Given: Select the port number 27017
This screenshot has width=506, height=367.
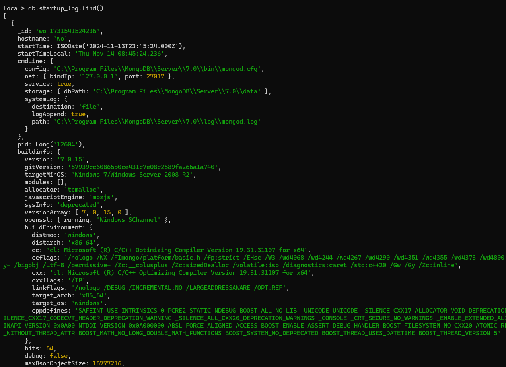Looking at the screenshot, I should click(155, 76).
